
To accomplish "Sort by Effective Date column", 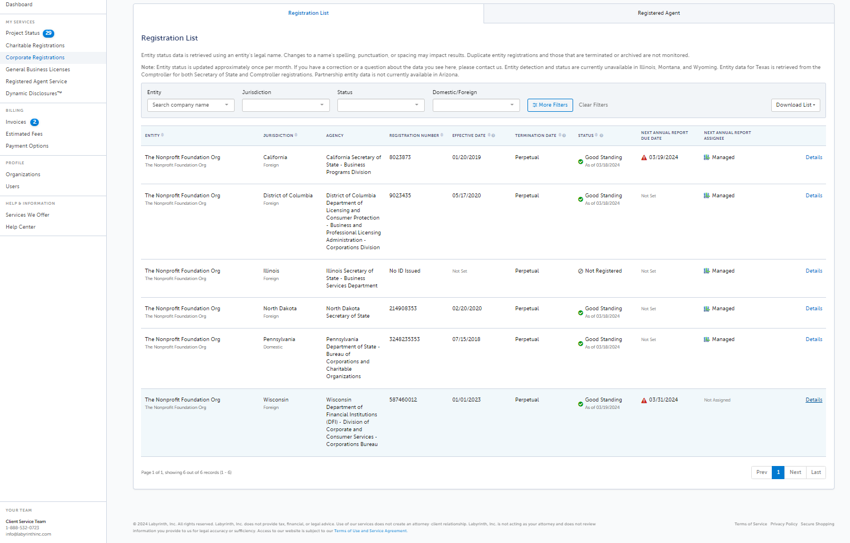I will 489,135.
